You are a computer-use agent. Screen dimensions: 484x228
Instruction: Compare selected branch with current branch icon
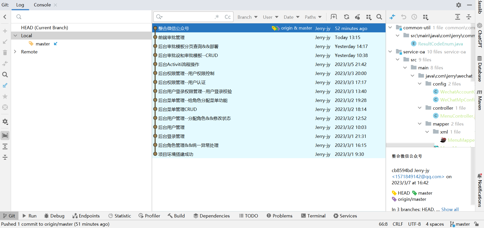click(x=5, y=63)
